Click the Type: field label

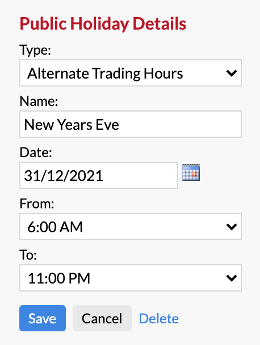coord(35,50)
